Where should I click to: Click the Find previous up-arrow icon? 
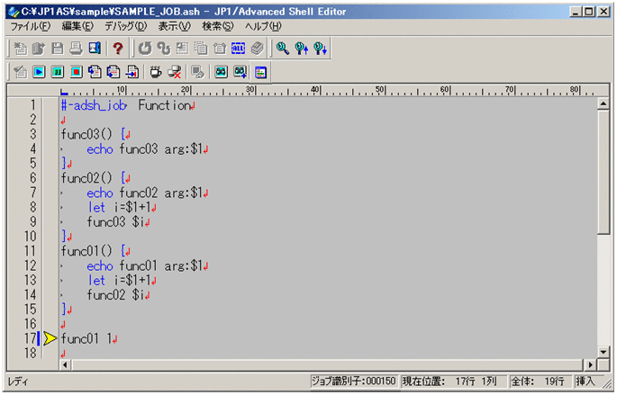(x=302, y=49)
